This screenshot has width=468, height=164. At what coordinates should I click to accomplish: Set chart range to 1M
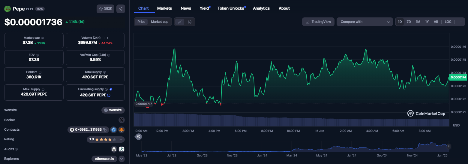pyautogui.click(x=418, y=22)
